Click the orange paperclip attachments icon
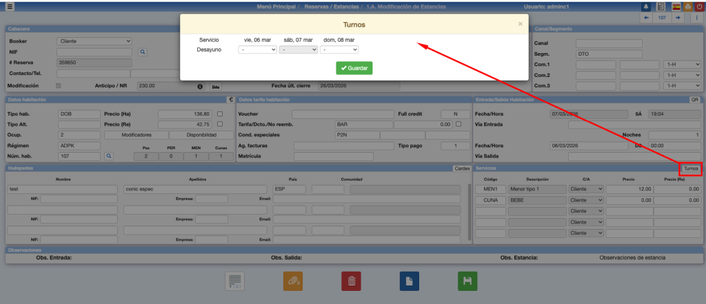706x304 pixels. (293, 281)
